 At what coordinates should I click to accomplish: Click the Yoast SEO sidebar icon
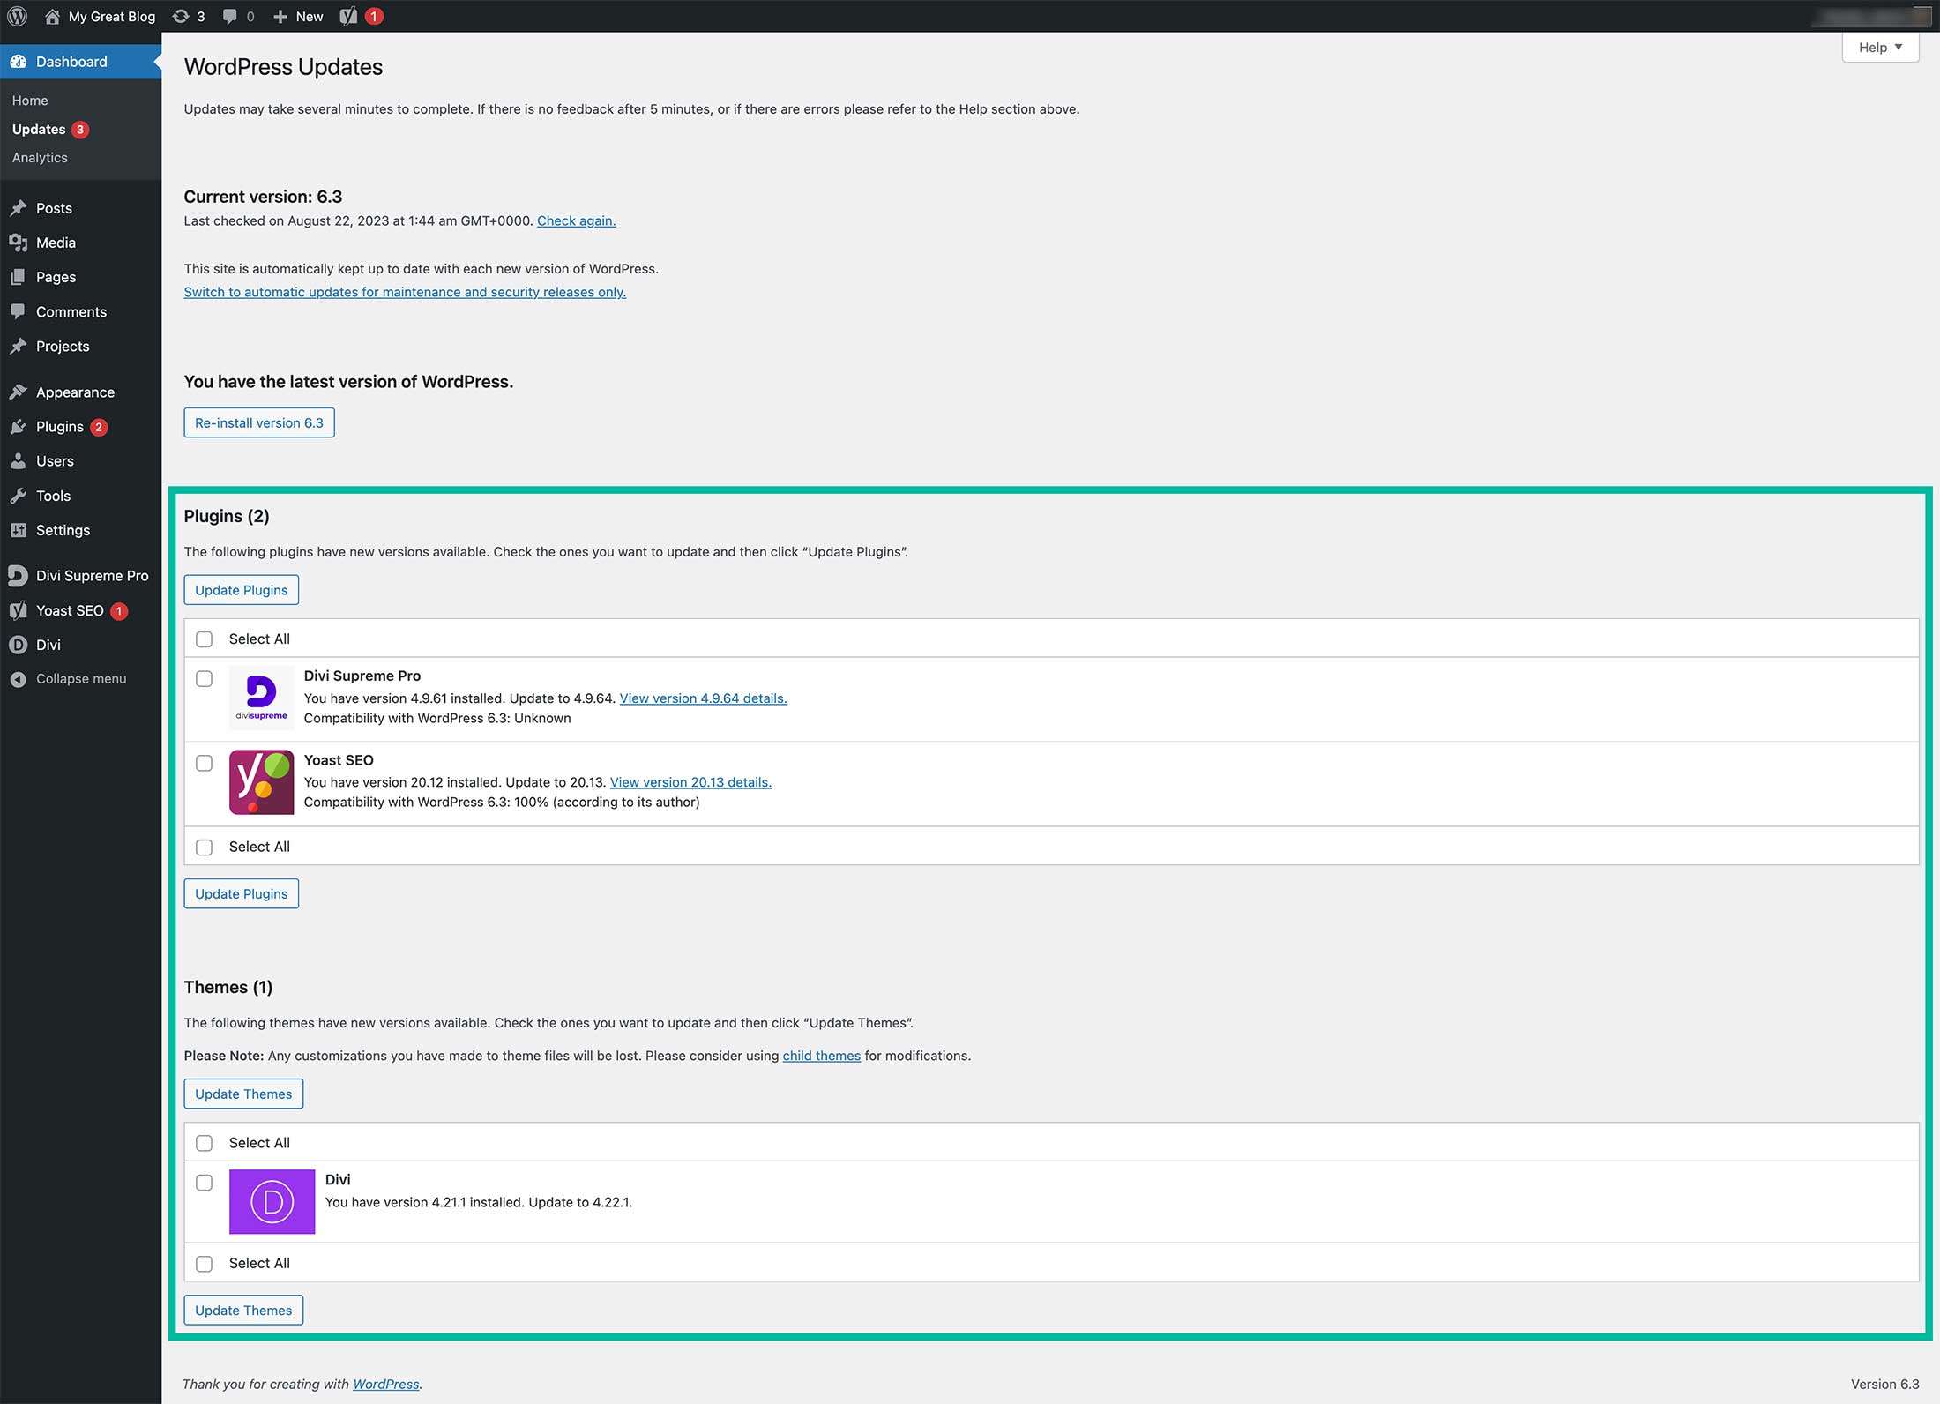pyautogui.click(x=19, y=610)
